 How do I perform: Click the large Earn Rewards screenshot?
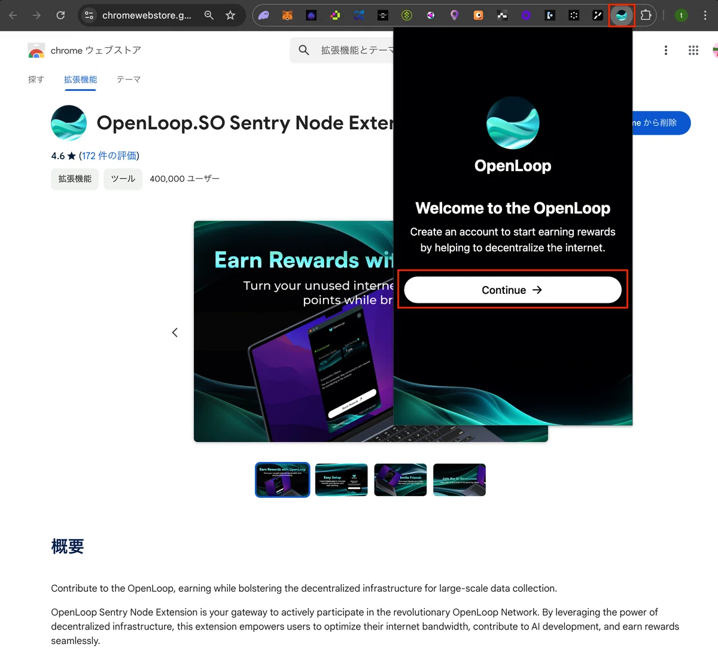tap(293, 331)
